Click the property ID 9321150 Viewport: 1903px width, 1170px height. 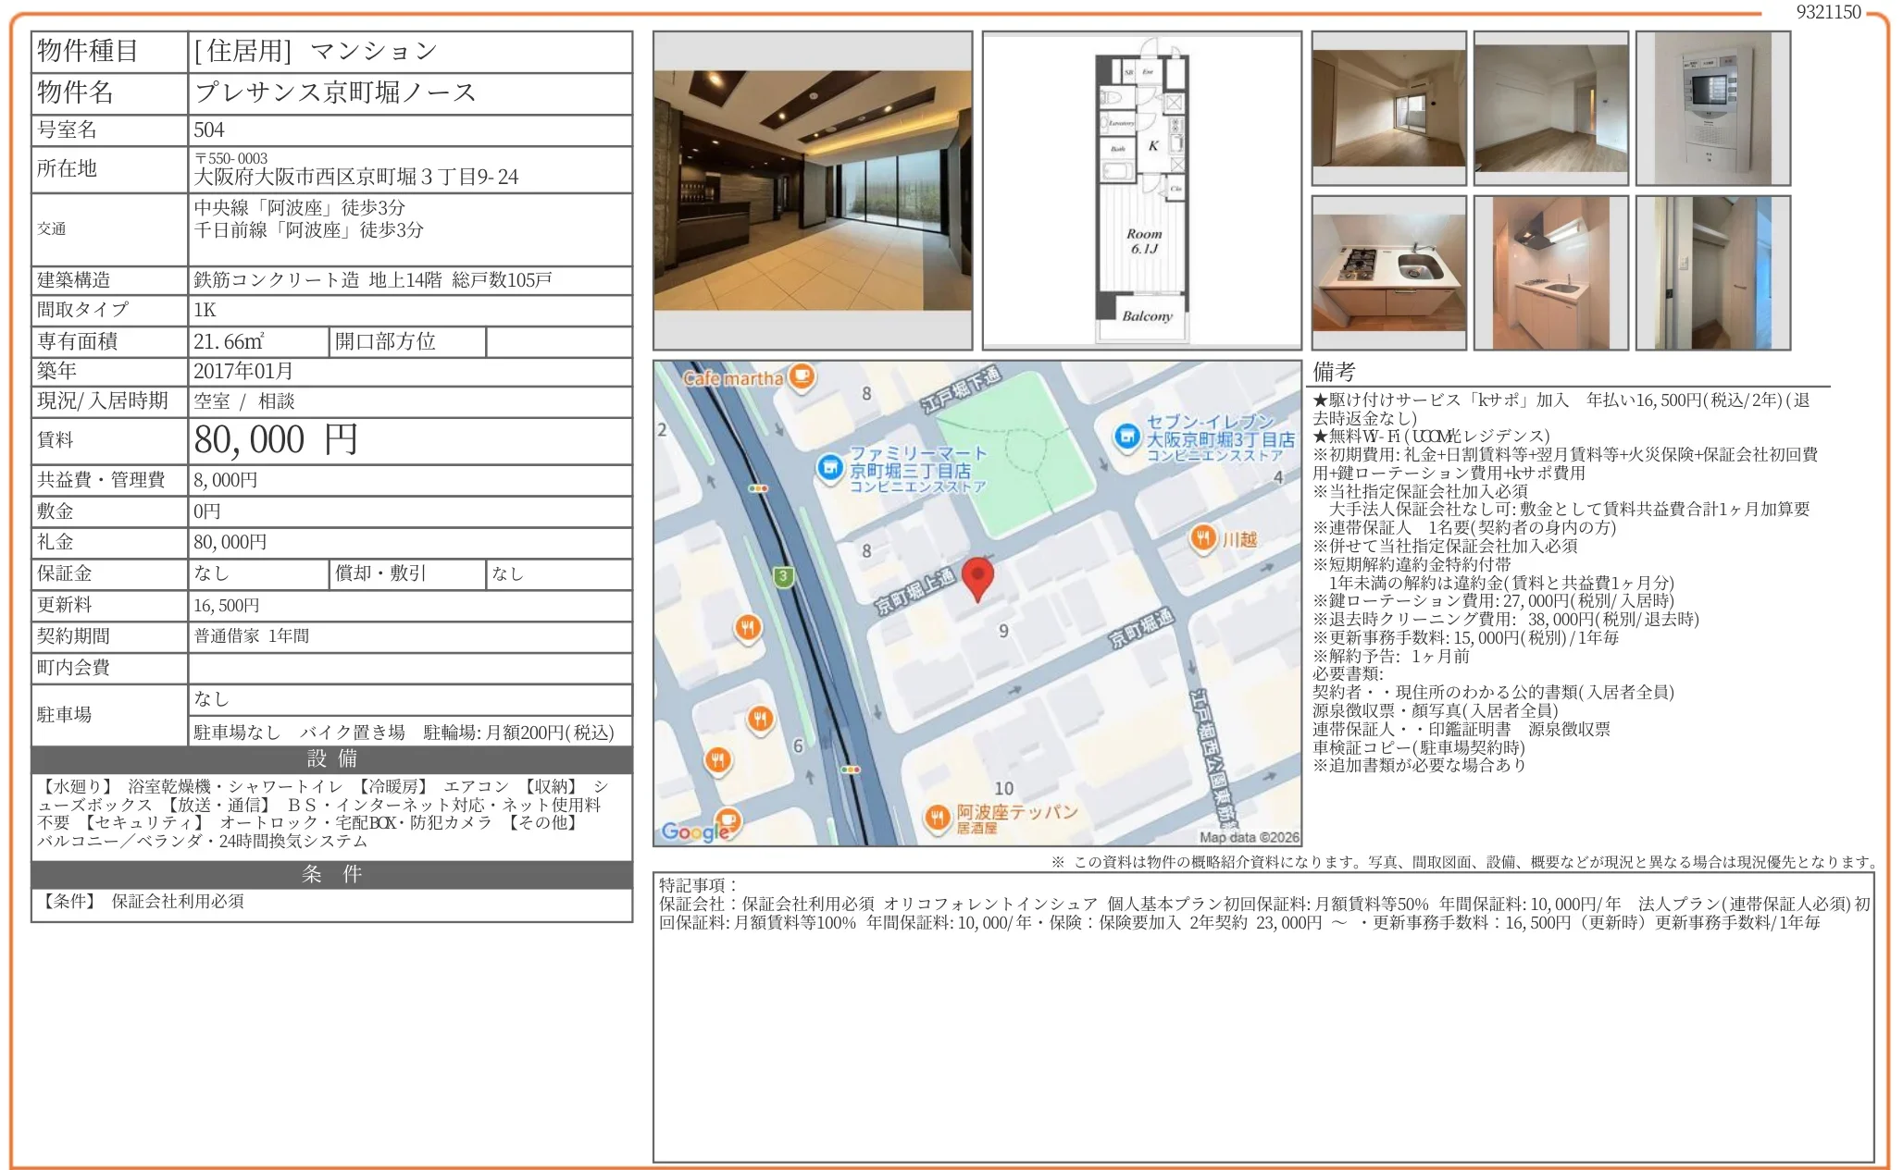[x=1828, y=12]
